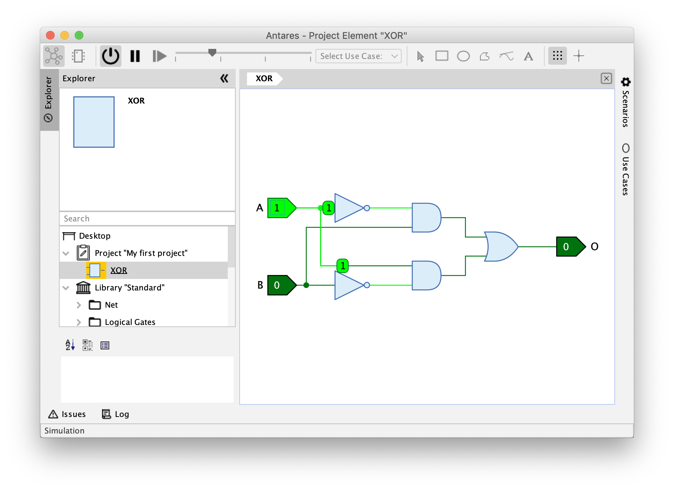
Task: Toggle input A value pin
Action: pos(282,208)
